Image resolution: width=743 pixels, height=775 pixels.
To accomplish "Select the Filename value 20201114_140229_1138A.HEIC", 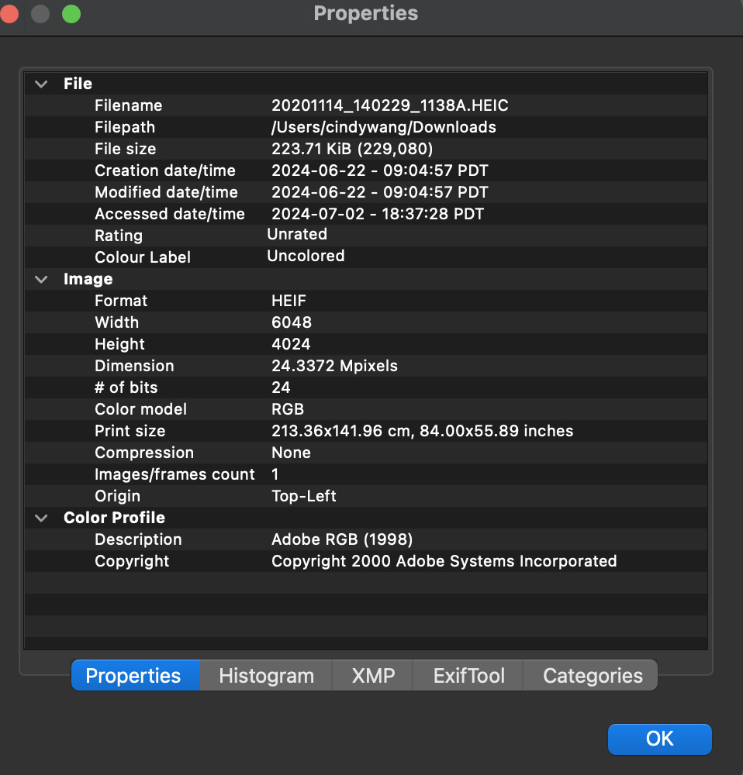I will pyautogui.click(x=389, y=105).
